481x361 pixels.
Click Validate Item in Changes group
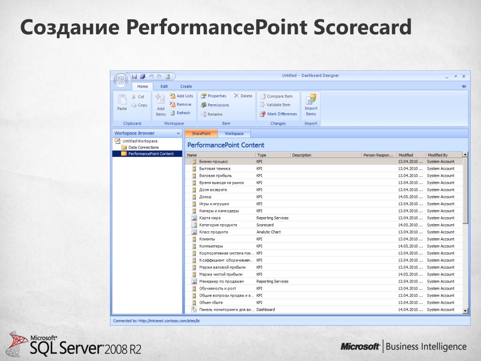[275, 105]
